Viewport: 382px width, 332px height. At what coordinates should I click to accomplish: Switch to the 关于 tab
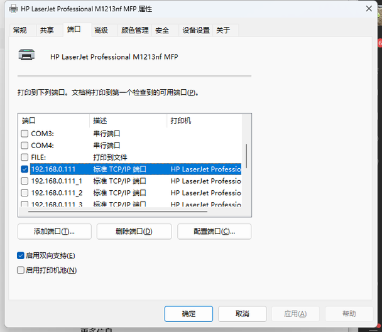(x=223, y=30)
